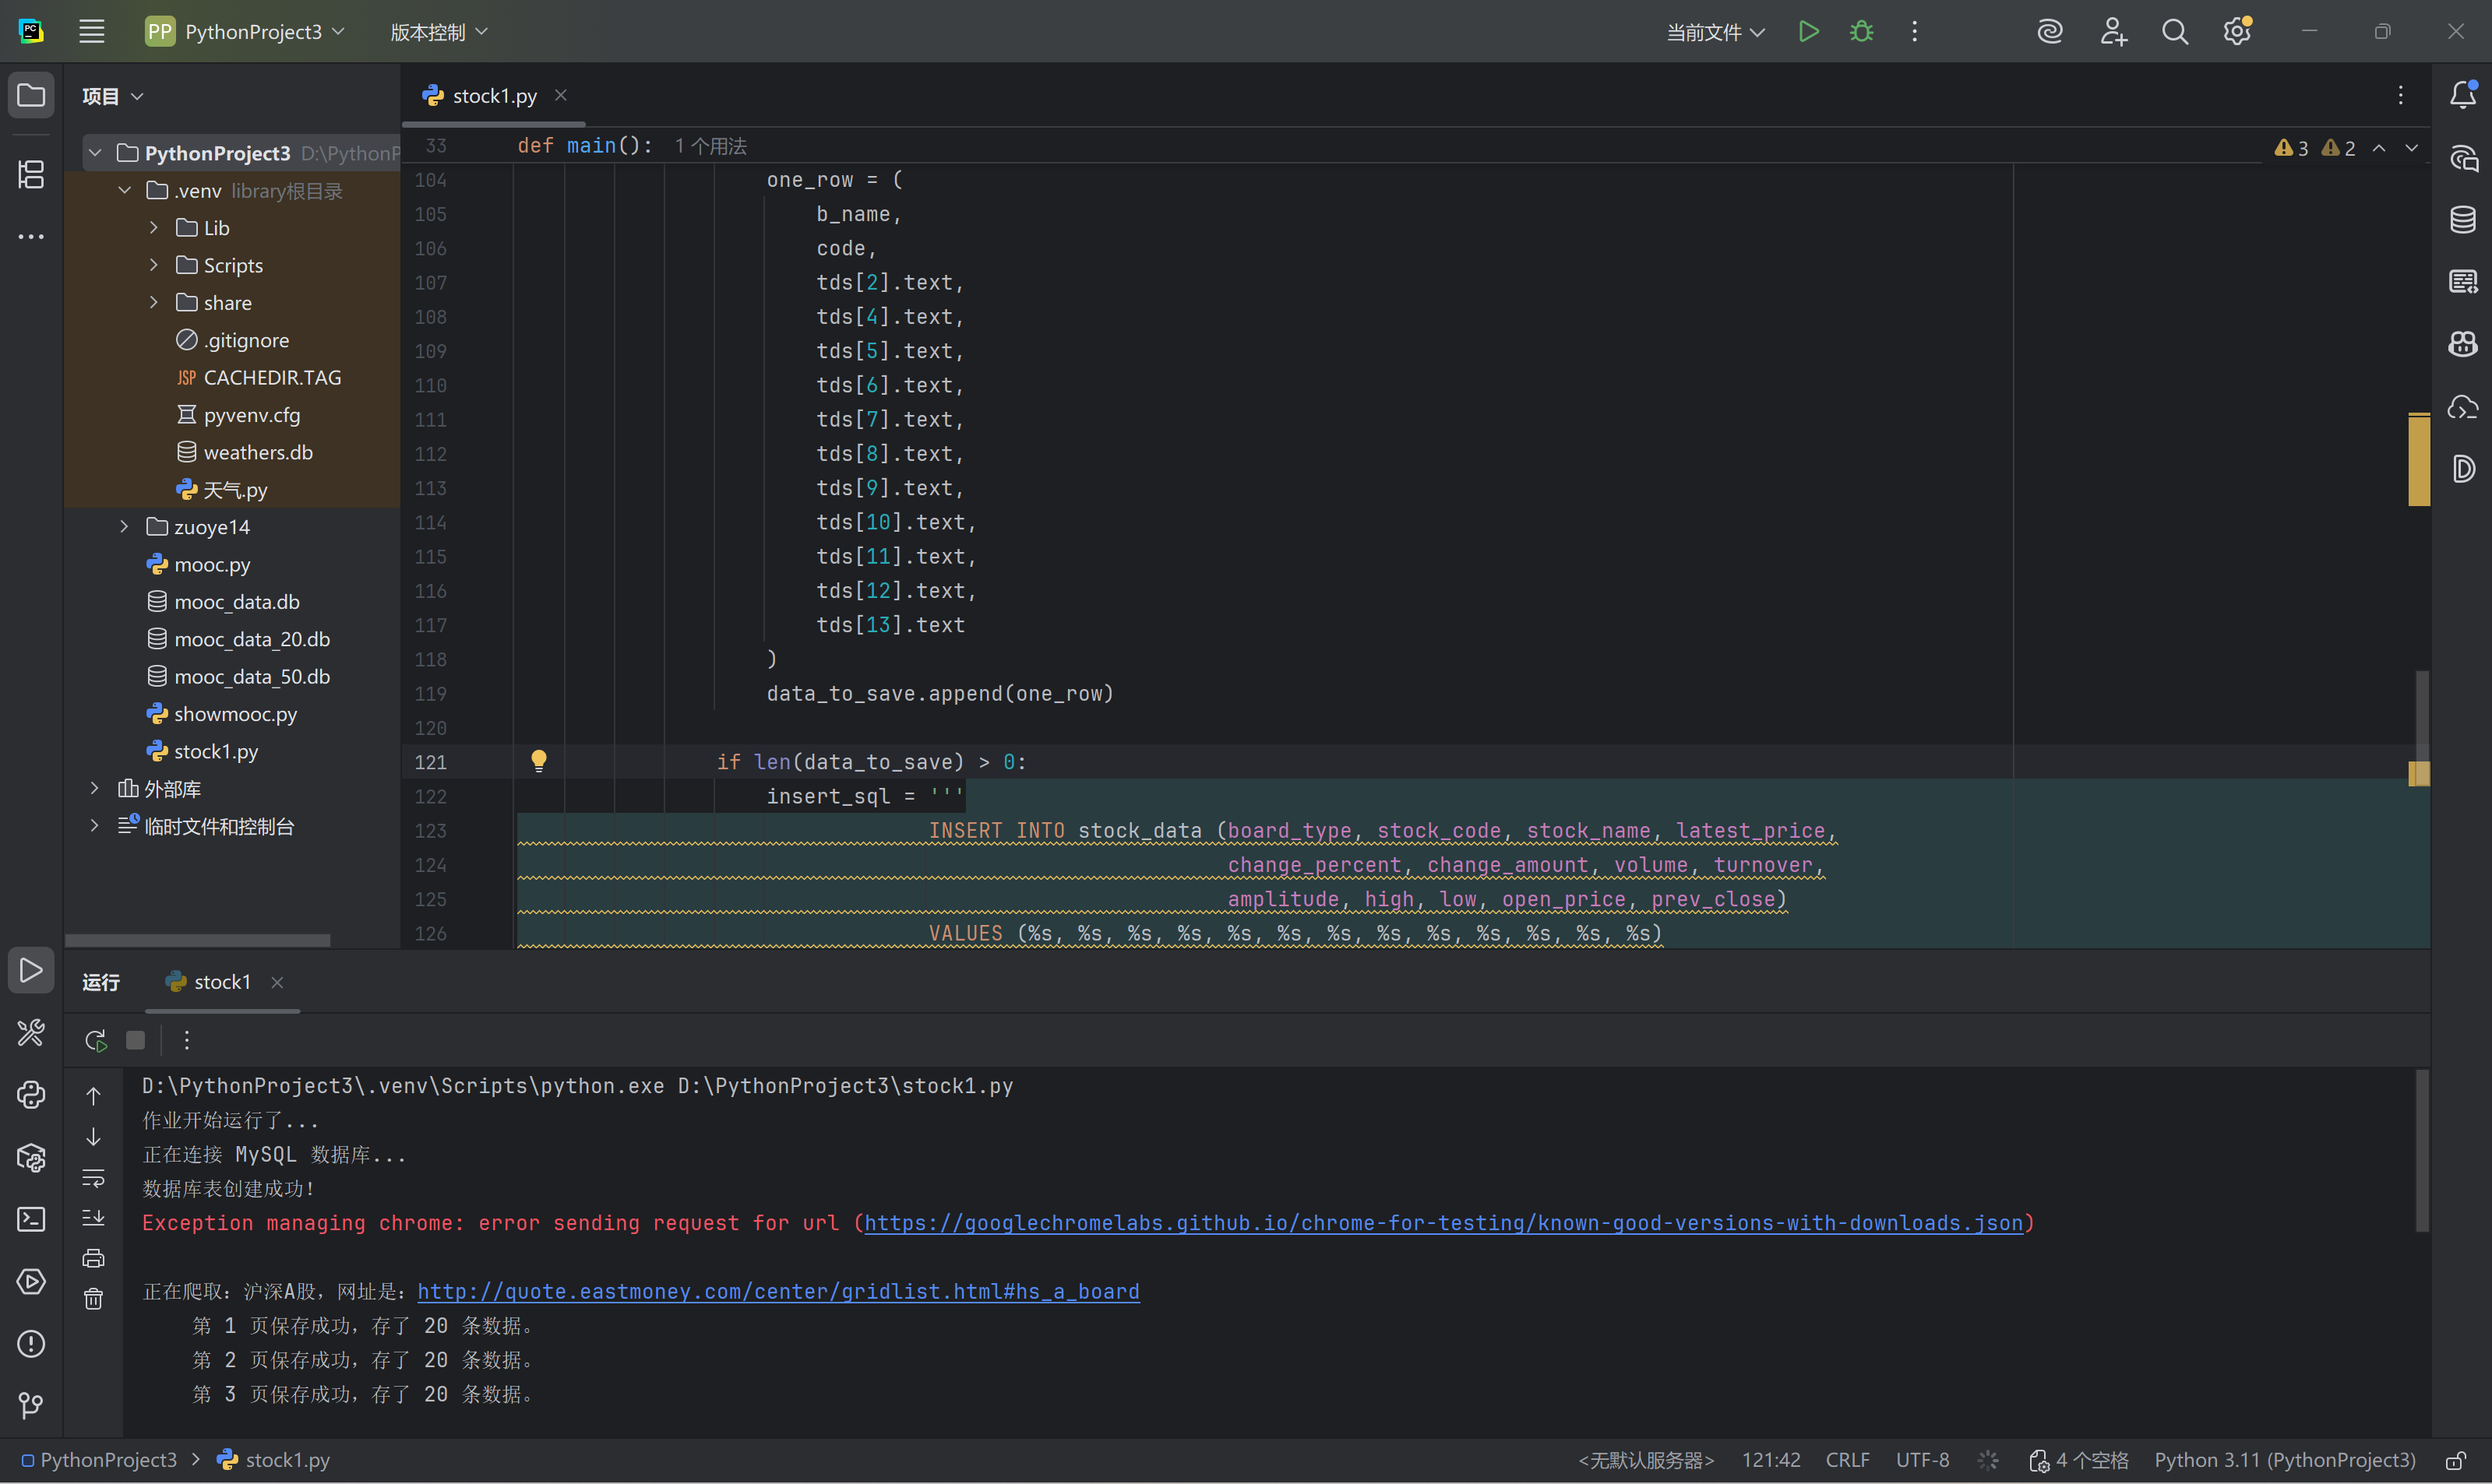Open mooc.py in the project tree

point(212,565)
